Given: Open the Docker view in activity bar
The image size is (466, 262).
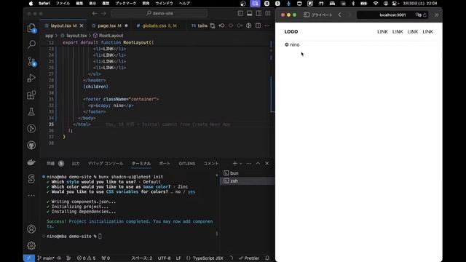Looking at the screenshot, I should 31,162.
